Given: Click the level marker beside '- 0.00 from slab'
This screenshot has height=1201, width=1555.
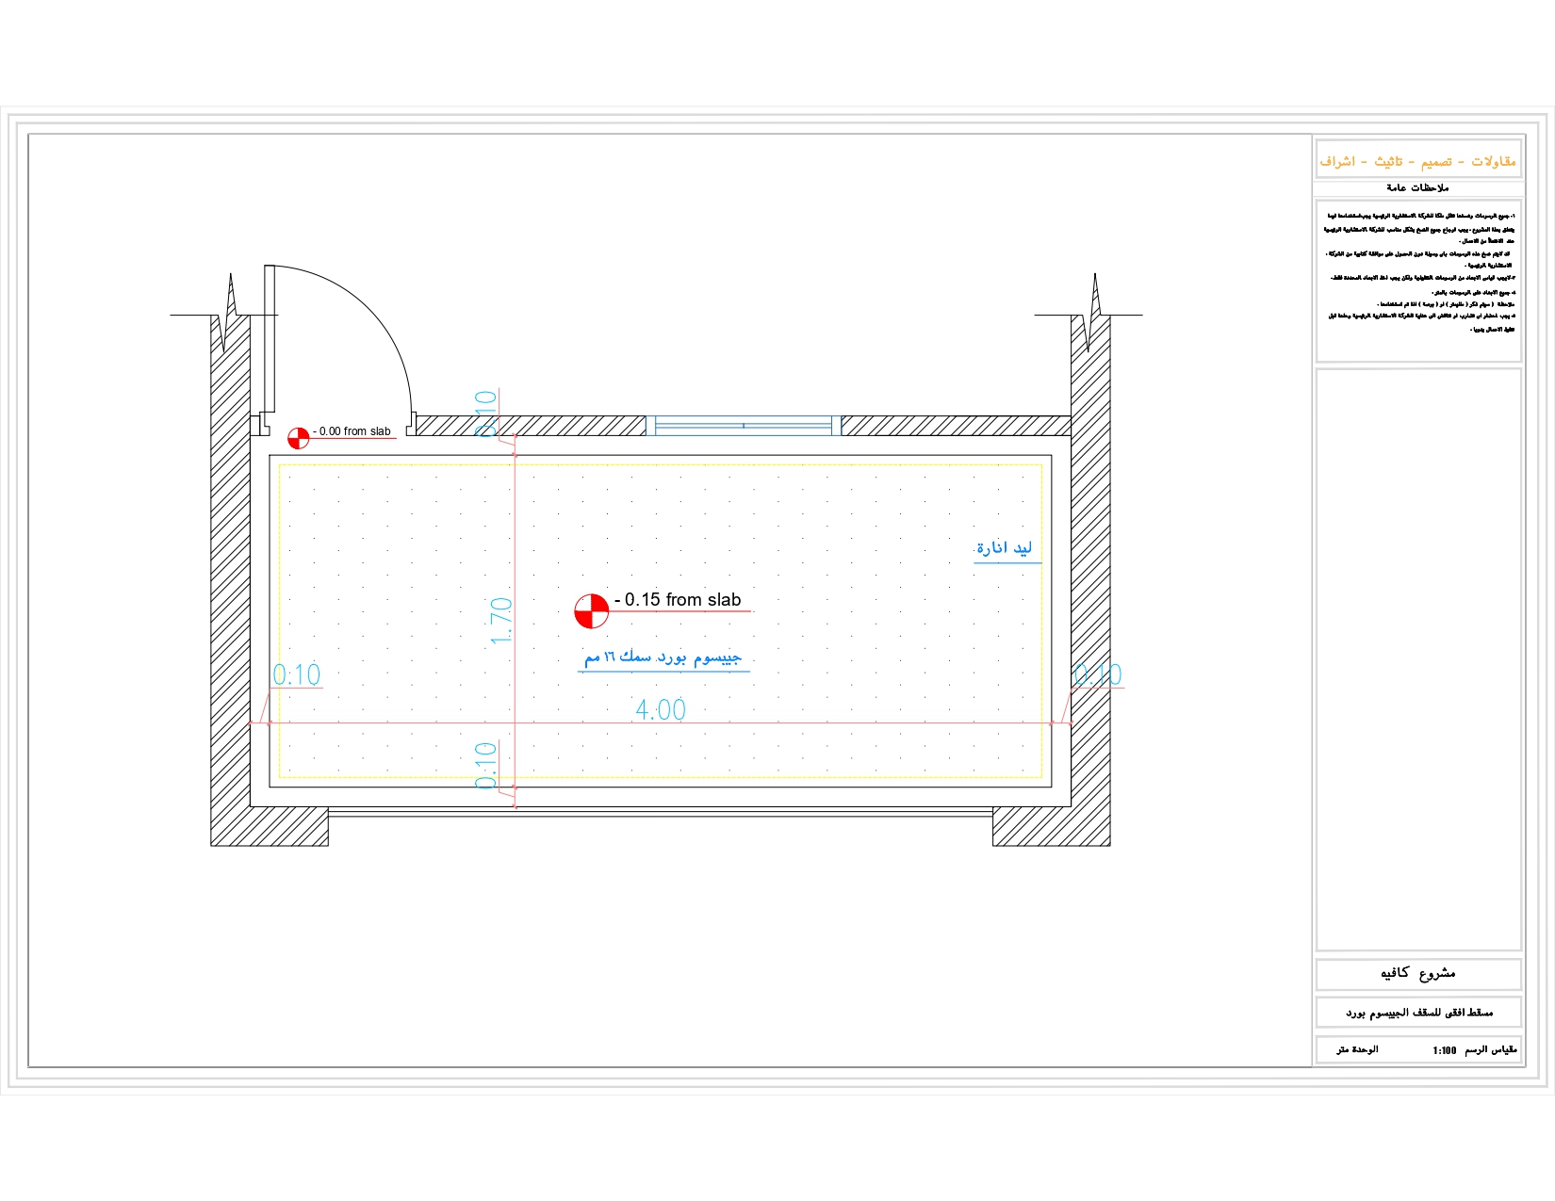Looking at the screenshot, I should point(298,438).
